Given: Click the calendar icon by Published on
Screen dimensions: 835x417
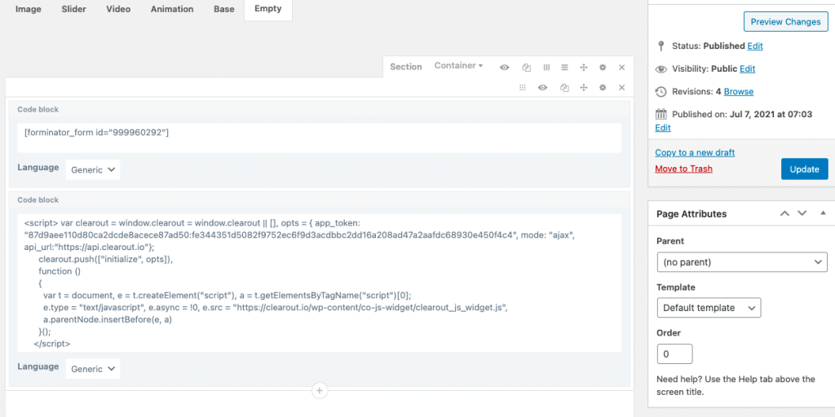Looking at the screenshot, I should [x=660, y=114].
